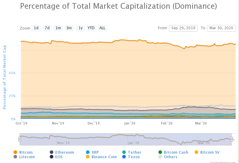239x163 pixels.
Task: Toggle the Others series legend entry
Action: pyautogui.click(x=171, y=157)
